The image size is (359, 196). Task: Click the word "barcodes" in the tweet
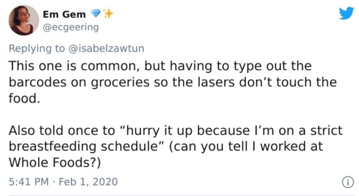pos(38,82)
